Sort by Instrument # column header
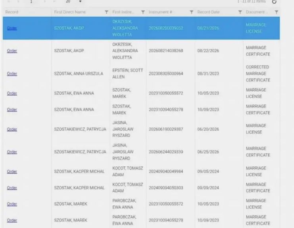 [x=160, y=12]
